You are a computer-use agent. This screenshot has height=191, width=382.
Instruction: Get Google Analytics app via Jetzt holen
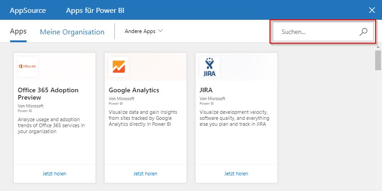[x=146, y=174]
